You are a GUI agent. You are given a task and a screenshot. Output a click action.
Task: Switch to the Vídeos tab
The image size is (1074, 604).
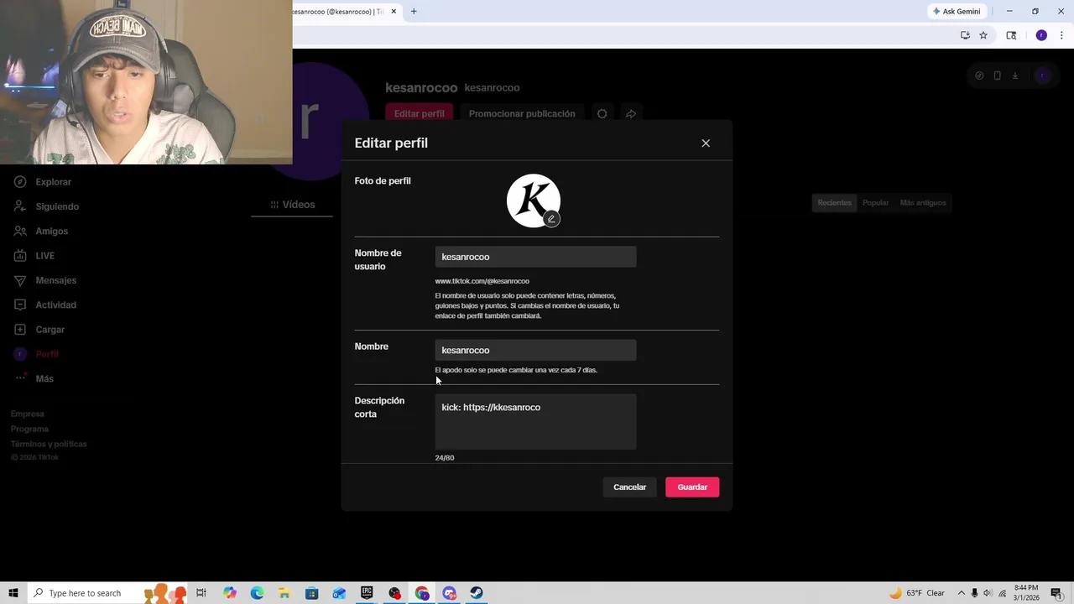(293, 205)
